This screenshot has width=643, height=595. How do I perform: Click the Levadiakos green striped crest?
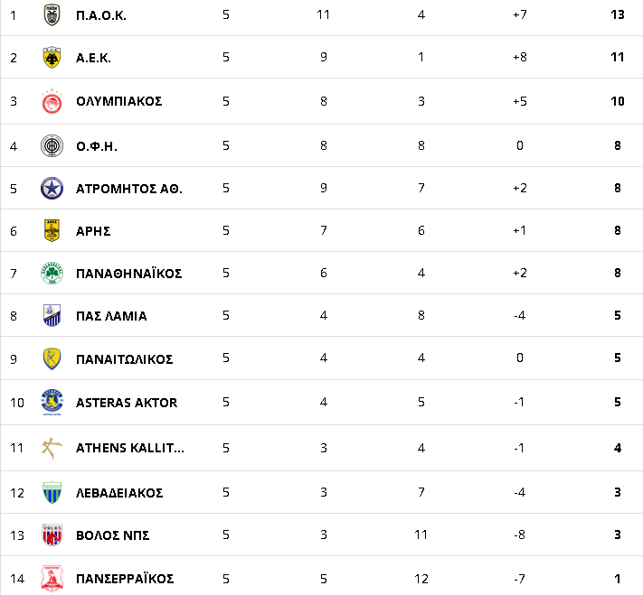pos(52,492)
